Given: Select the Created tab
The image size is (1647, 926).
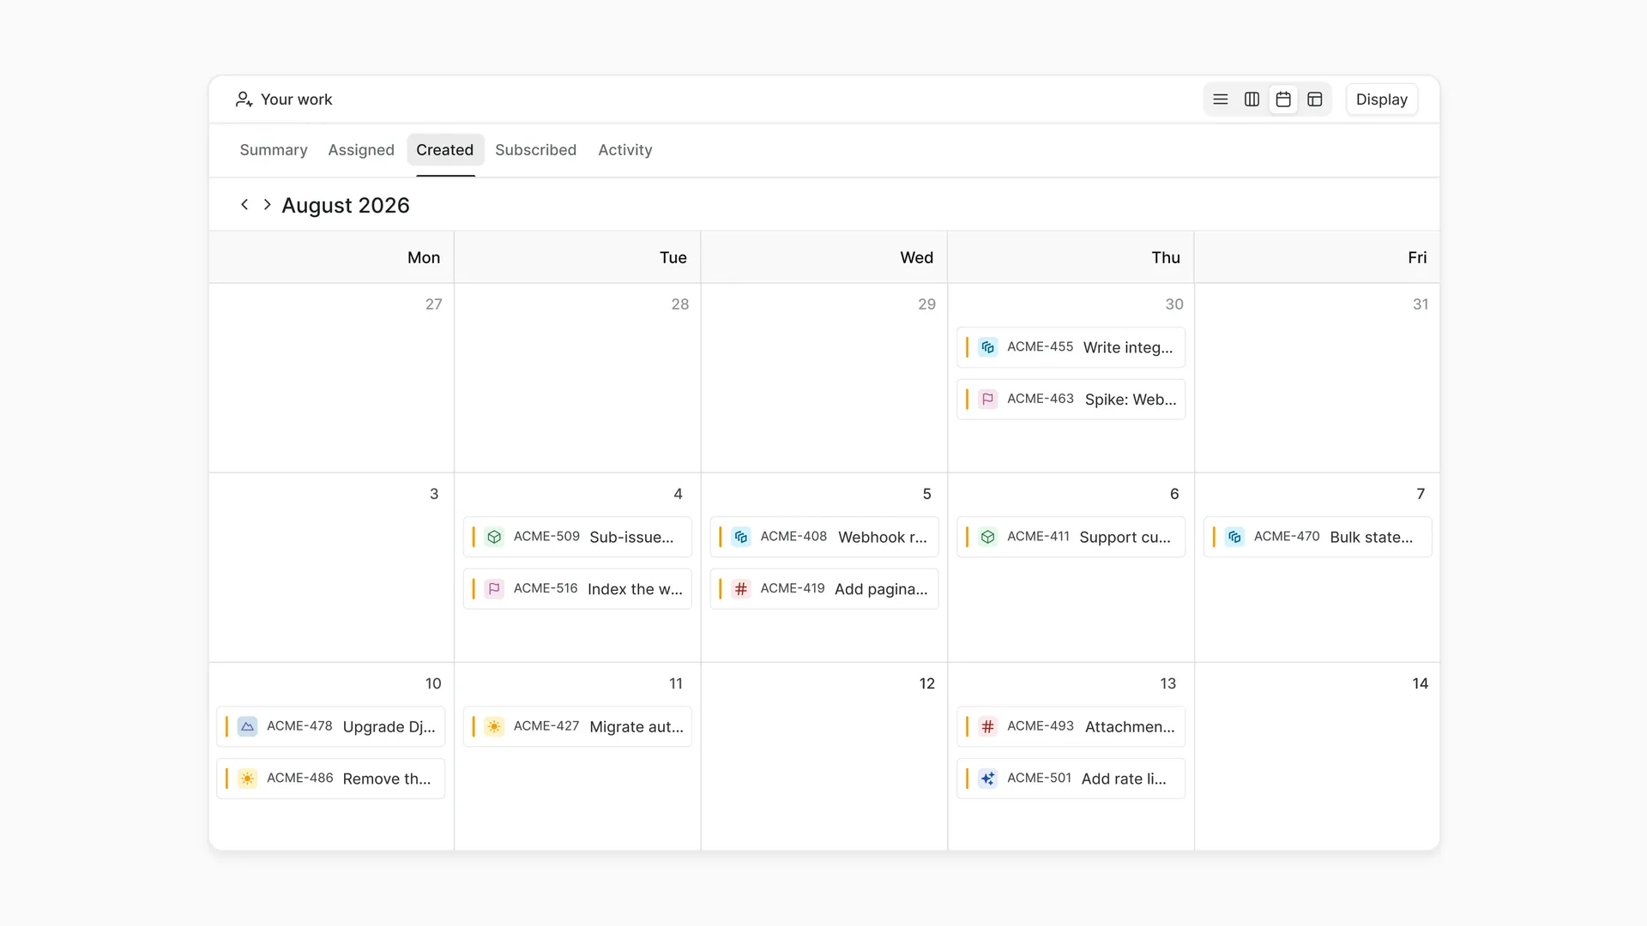Looking at the screenshot, I should [x=444, y=150].
